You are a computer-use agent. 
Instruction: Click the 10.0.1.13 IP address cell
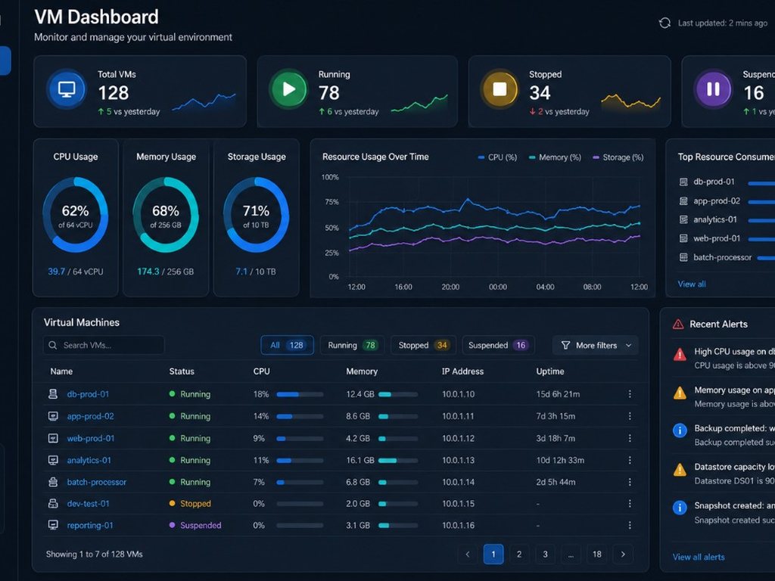(458, 461)
